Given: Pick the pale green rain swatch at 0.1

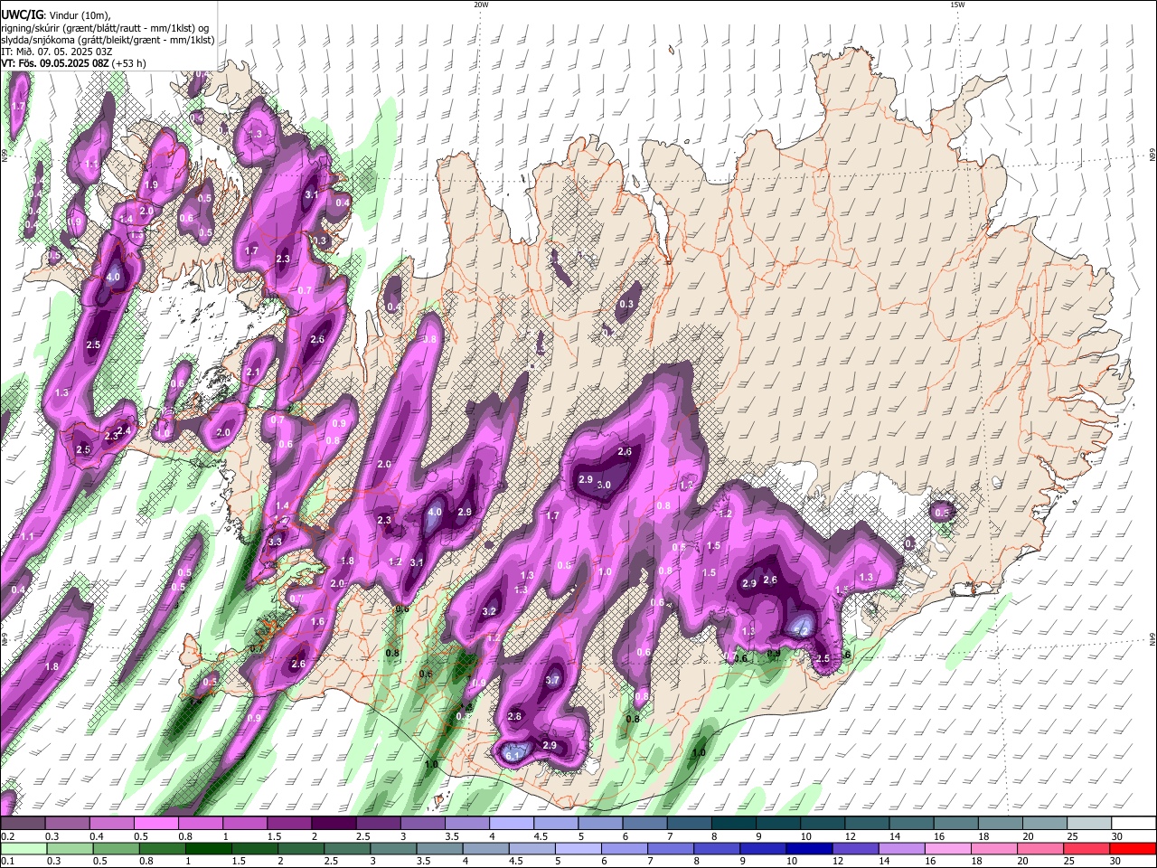Looking at the screenshot, I should click(x=24, y=848).
